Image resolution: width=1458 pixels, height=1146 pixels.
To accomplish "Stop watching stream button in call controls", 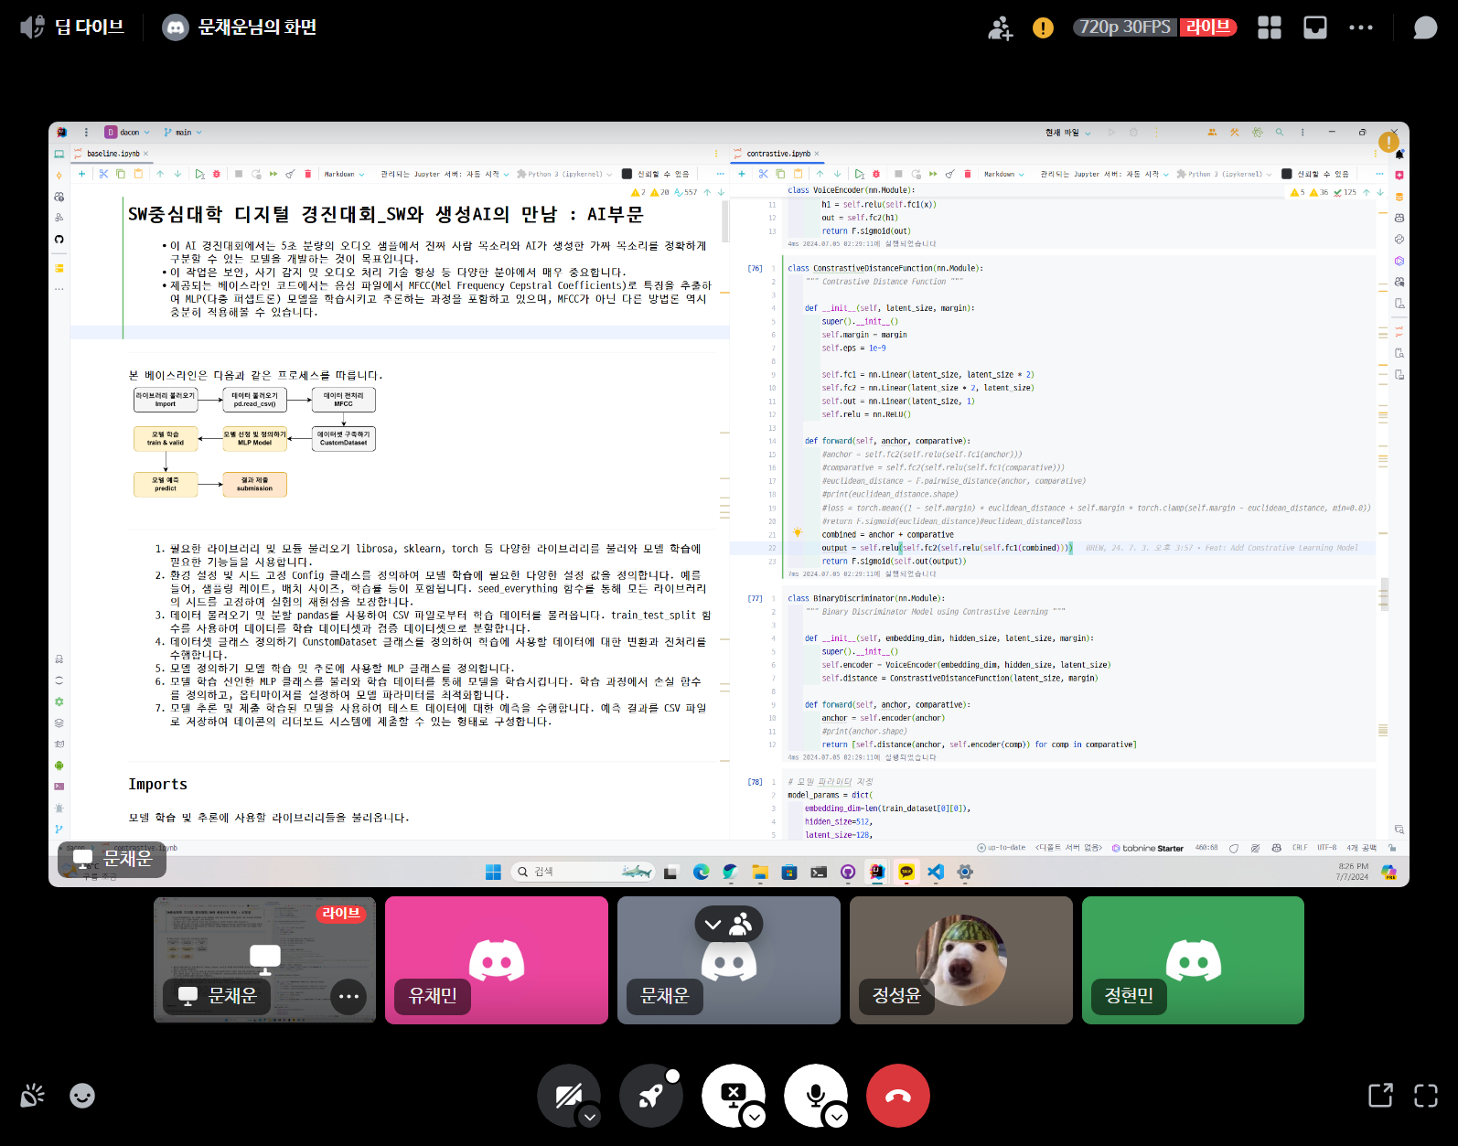I will coord(733,1095).
